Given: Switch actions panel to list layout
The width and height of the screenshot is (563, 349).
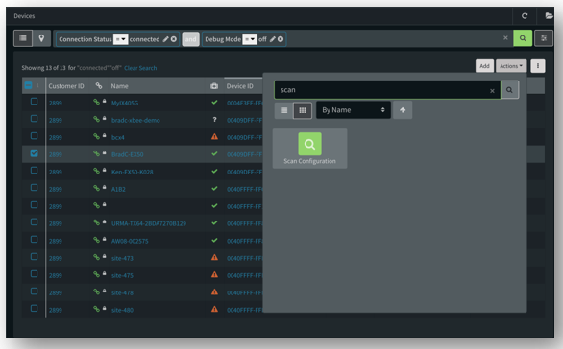Looking at the screenshot, I should pyautogui.click(x=284, y=110).
